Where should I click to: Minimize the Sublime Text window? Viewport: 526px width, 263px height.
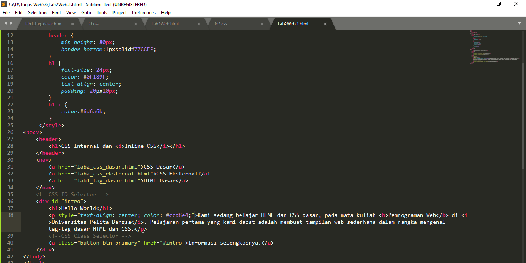pyautogui.click(x=481, y=4)
